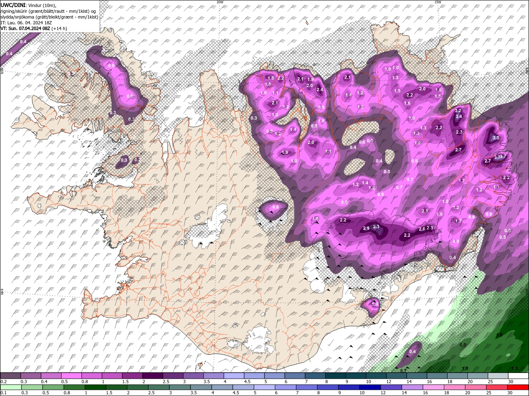Click 'VT: Sun. 07.04.2024 08Z' valid time
This screenshot has width=529, height=396.
[x=26, y=28]
